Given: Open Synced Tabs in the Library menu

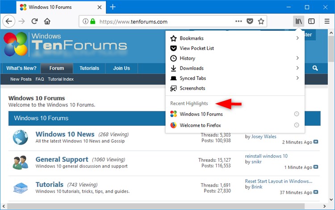Looking at the screenshot, I should coord(235,78).
